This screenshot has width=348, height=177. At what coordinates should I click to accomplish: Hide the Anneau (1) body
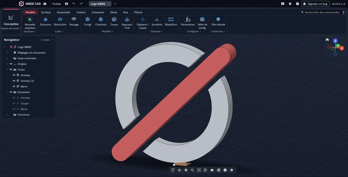click(14, 81)
